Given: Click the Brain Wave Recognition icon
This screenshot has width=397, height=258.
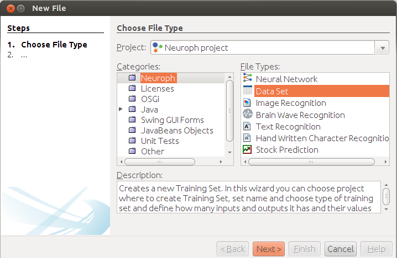Looking at the screenshot, I should tap(247, 115).
